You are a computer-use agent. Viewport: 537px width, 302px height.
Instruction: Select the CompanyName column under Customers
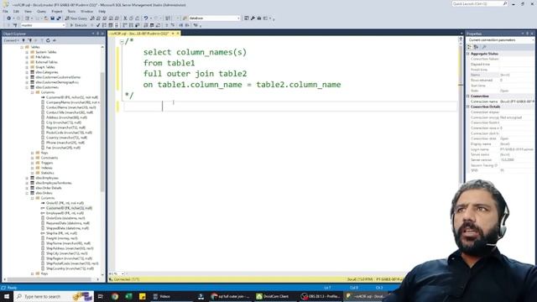click(73, 102)
